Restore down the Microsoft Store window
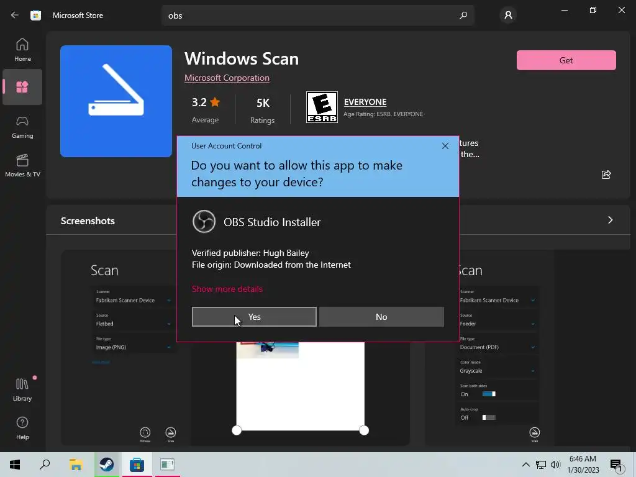Image resolution: width=636 pixels, height=477 pixels. point(593,10)
